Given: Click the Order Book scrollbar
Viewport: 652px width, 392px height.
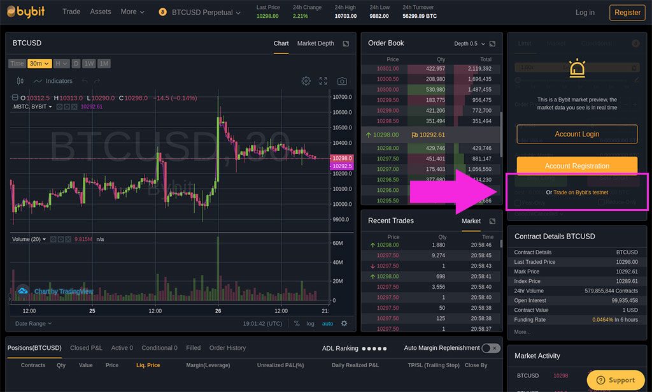Looking at the screenshot, I should 500,134.
